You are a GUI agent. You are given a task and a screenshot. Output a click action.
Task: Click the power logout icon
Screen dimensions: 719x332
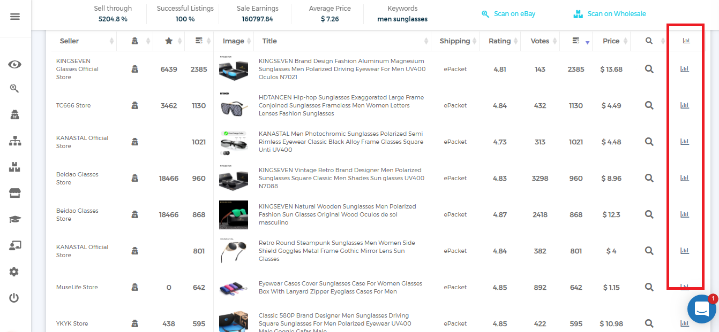point(14,298)
